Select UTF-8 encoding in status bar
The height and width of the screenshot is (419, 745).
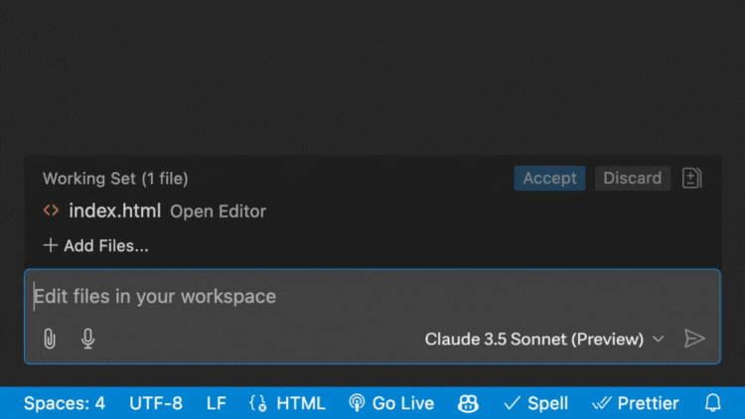tap(156, 403)
